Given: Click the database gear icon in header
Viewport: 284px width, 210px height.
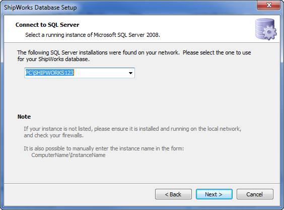Looking at the screenshot, I should click(x=266, y=29).
